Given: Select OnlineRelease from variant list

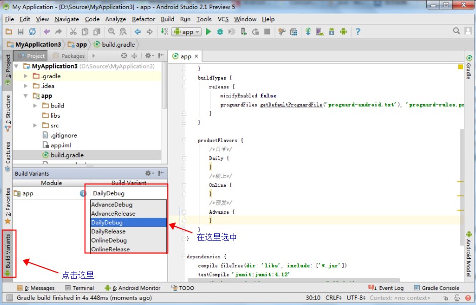Looking at the screenshot, I should tap(129, 249).
